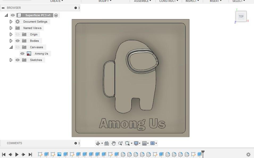
Task: Expand the Bodies folder
Action: point(11,41)
